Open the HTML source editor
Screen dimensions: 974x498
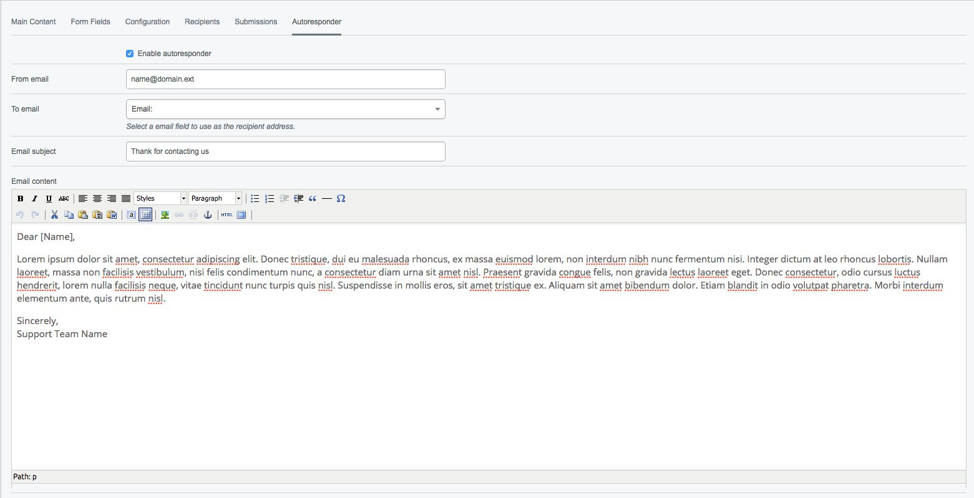click(227, 215)
